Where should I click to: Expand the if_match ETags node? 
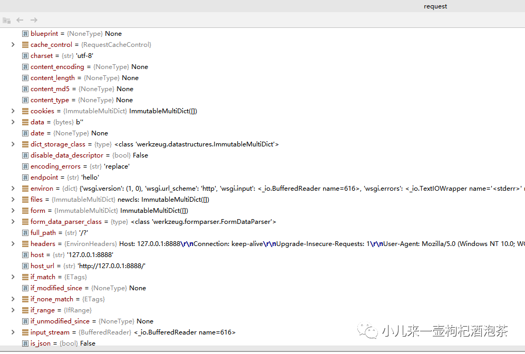coord(13,277)
